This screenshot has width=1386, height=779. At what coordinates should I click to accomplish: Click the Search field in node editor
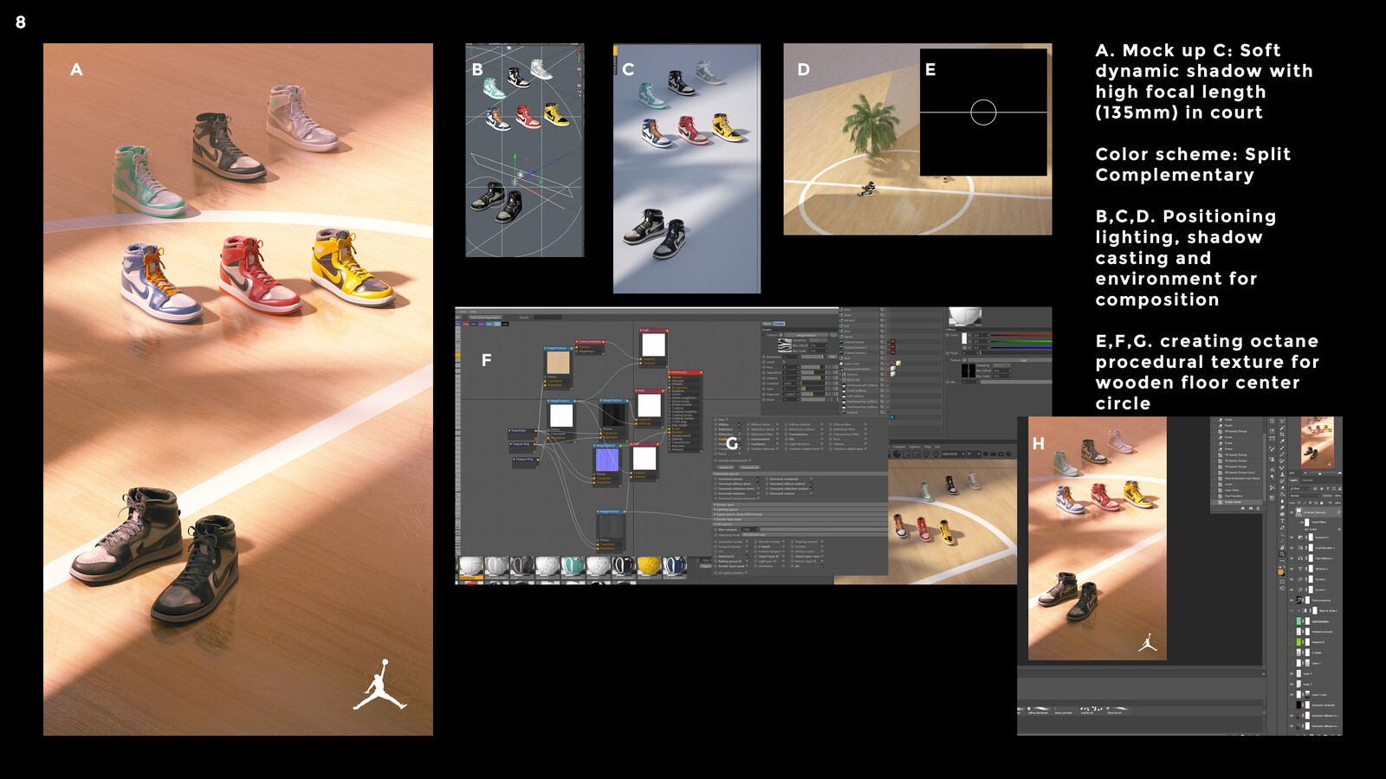tap(547, 317)
